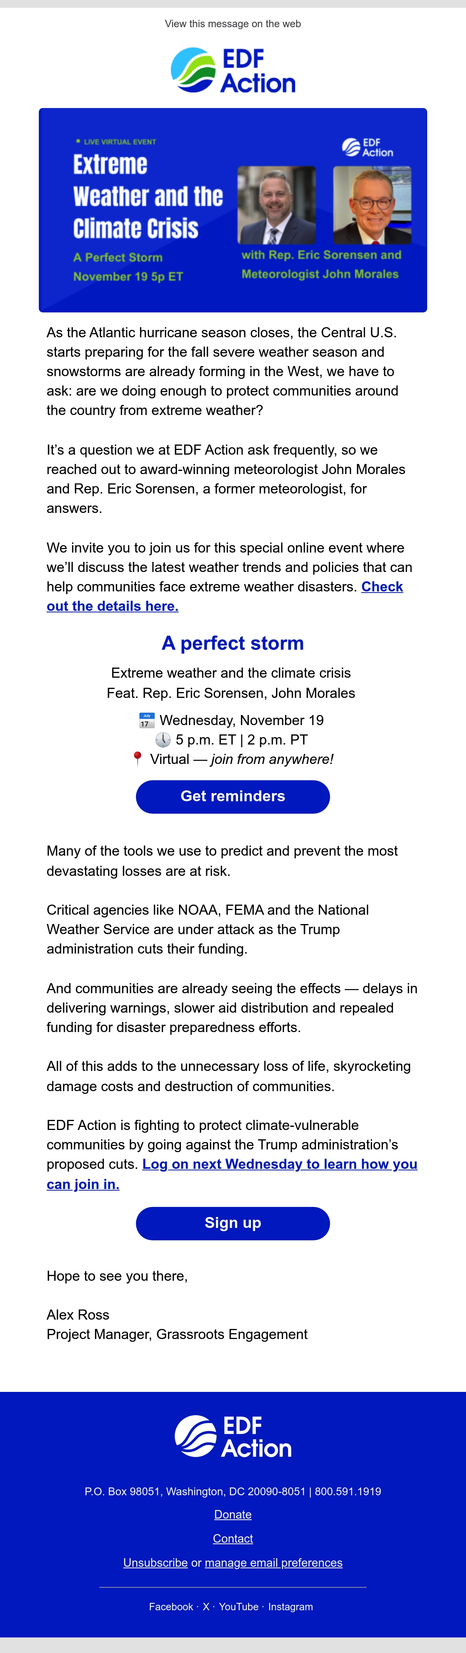Click the A perfect storm heading

pyautogui.click(x=233, y=643)
